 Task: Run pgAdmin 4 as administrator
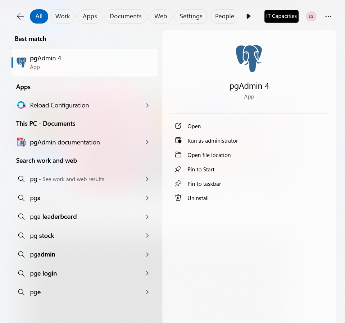(x=213, y=140)
